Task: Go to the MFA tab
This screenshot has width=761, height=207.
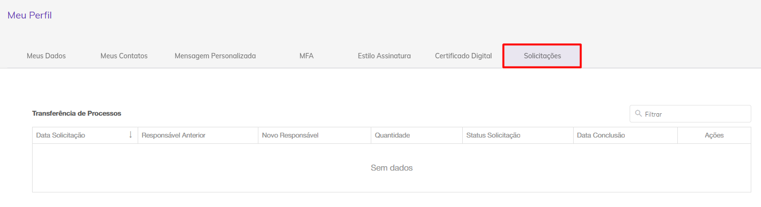Action: point(307,56)
